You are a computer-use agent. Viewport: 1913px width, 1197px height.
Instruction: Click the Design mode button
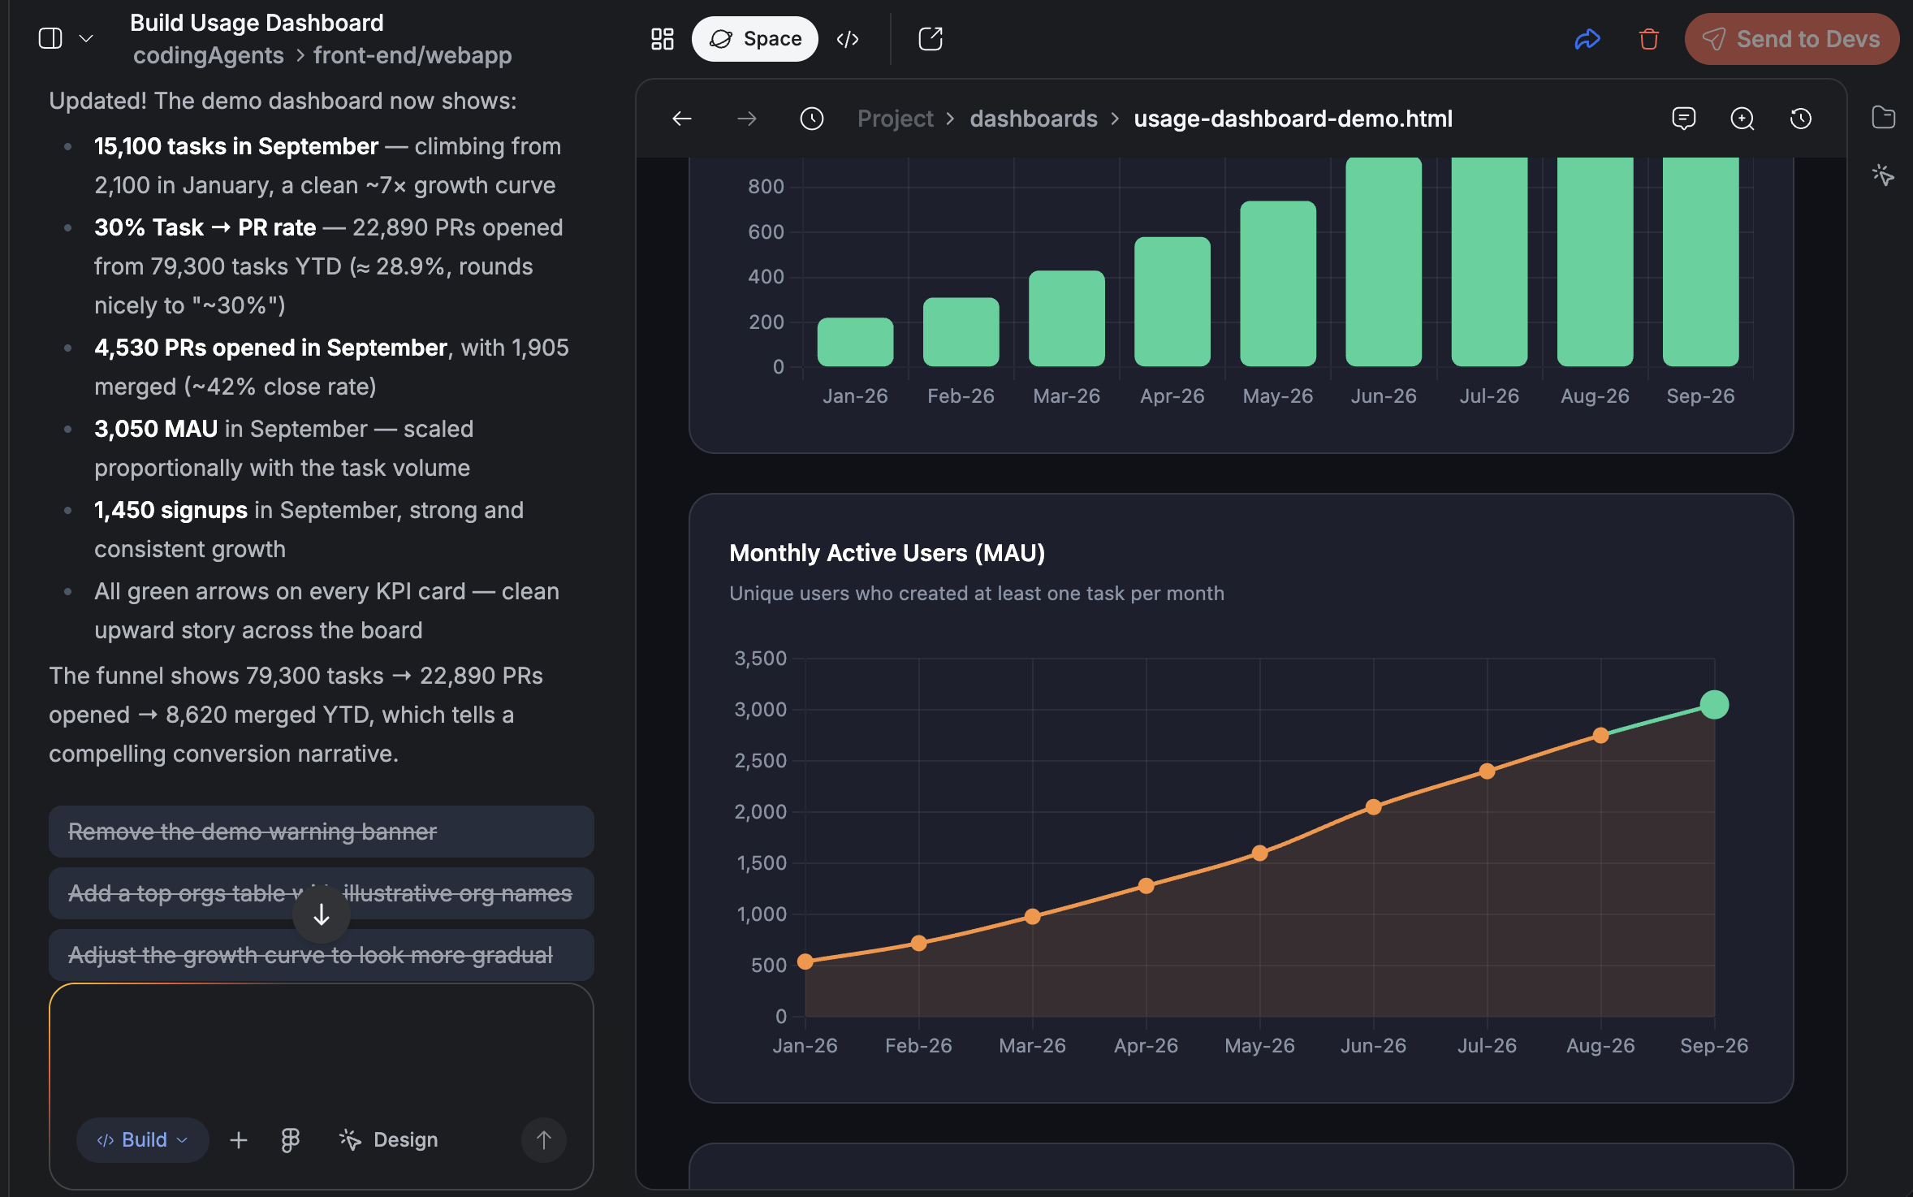(389, 1139)
